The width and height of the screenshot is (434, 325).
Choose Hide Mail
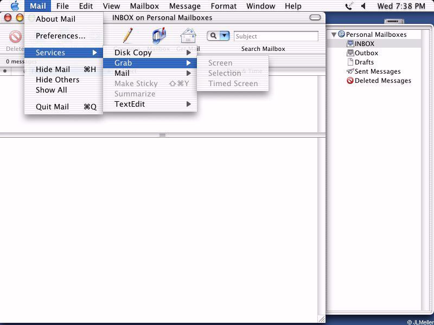click(63, 69)
